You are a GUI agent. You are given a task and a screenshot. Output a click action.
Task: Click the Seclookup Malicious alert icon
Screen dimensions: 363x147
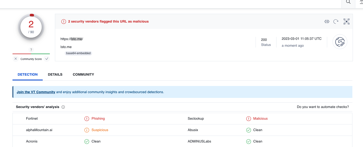[x=249, y=119]
